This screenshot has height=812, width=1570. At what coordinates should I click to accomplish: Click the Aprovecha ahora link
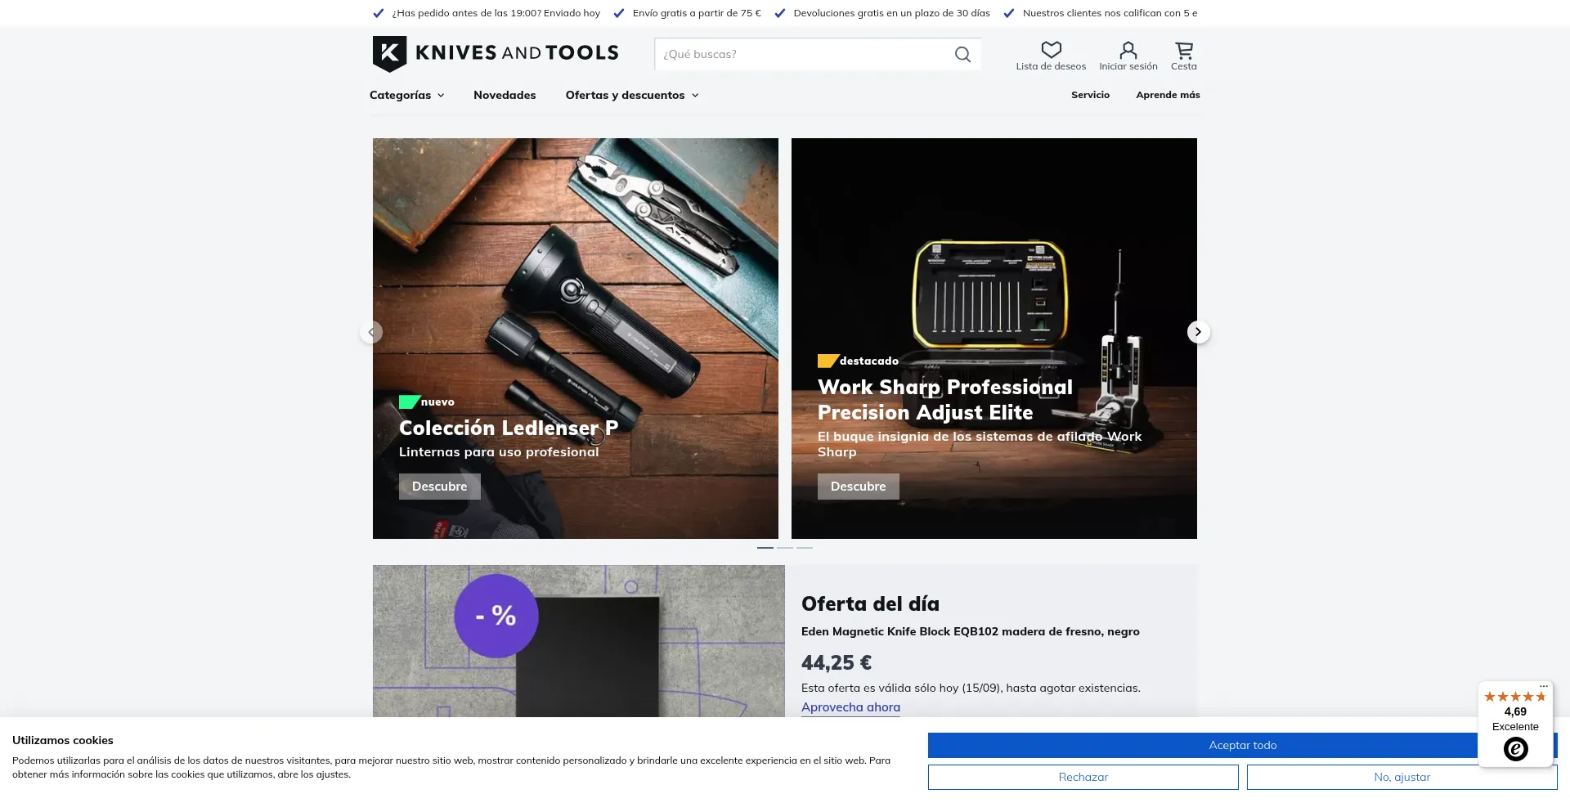click(x=850, y=707)
